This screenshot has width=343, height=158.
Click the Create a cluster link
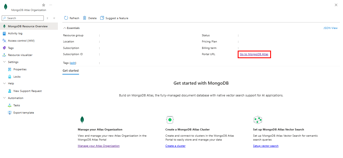tap(175, 146)
